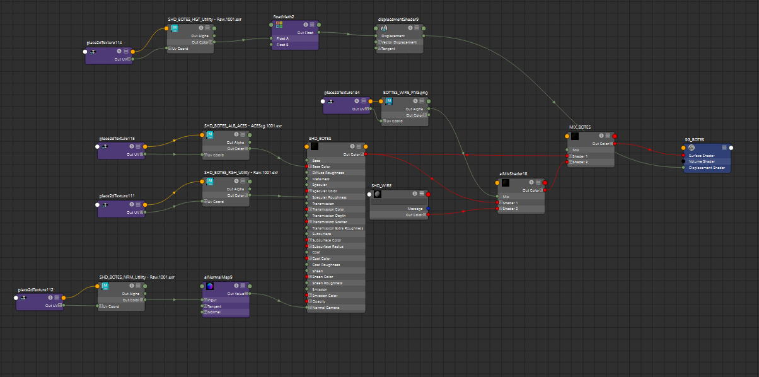Change view mode of floatMath2 node

[312, 25]
